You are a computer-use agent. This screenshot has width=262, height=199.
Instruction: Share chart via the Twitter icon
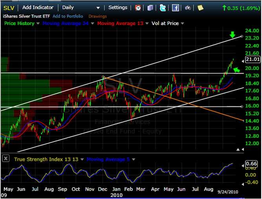163,7
